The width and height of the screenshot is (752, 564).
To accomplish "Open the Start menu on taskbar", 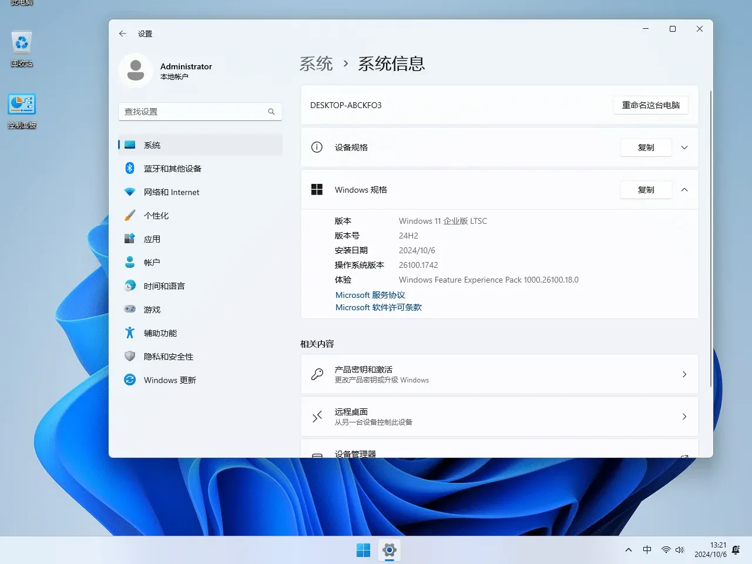I will click(x=363, y=550).
